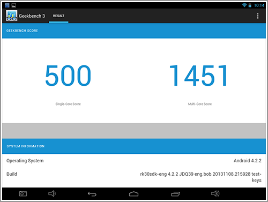268x202 pixels.
Task: Open the image notification icon in status bar
Action: [14, 5]
